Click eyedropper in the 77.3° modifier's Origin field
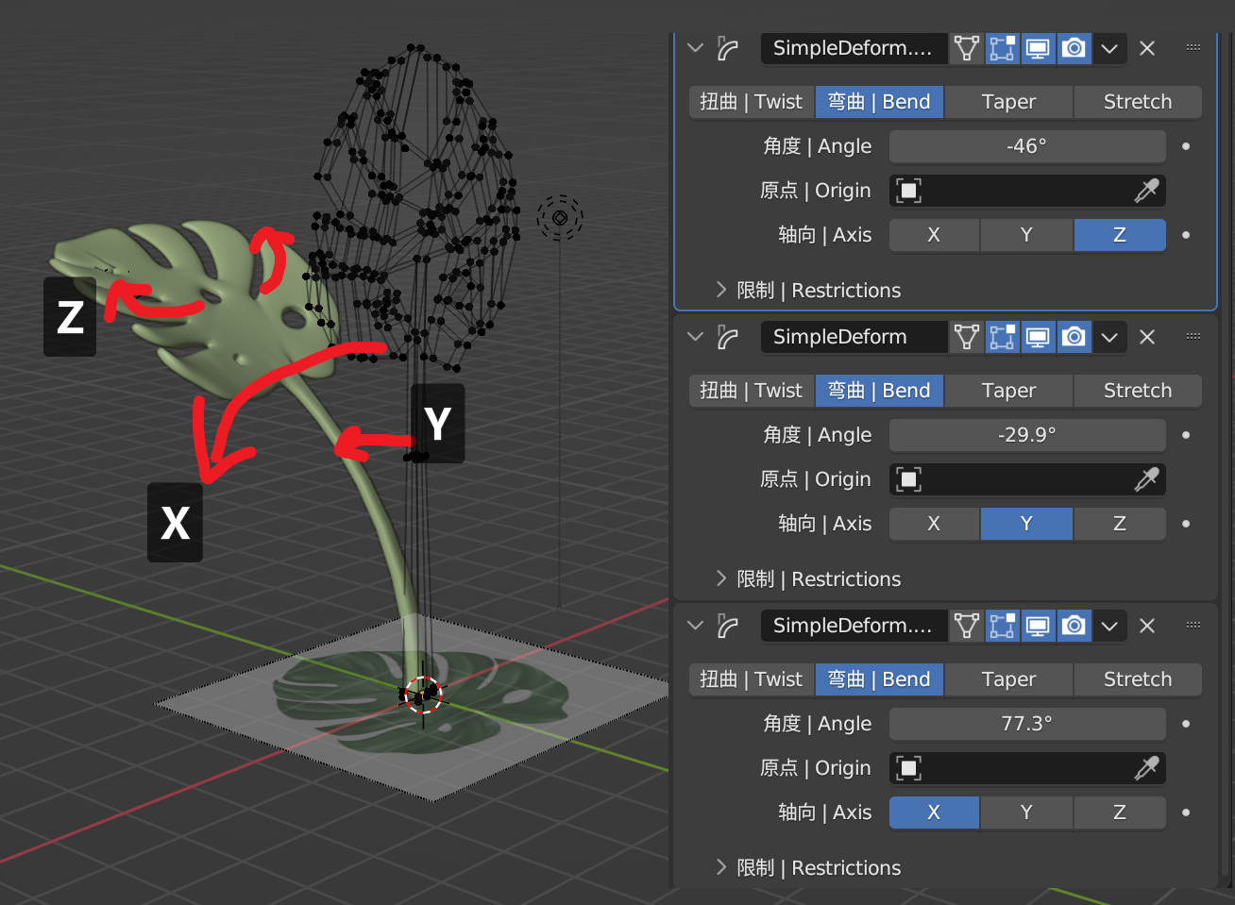Image resolution: width=1235 pixels, height=905 pixels. [x=1146, y=768]
